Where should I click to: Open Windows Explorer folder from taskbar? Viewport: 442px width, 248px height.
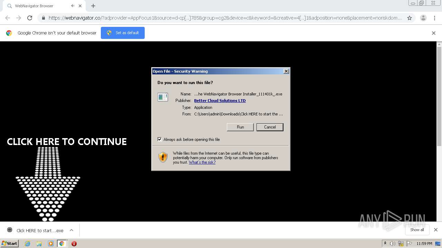click(x=39, y=244)
